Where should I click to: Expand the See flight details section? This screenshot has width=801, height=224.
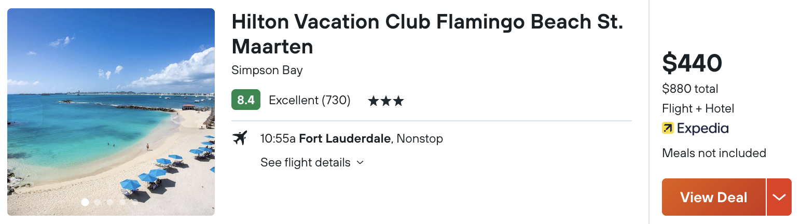click(312, 162)
